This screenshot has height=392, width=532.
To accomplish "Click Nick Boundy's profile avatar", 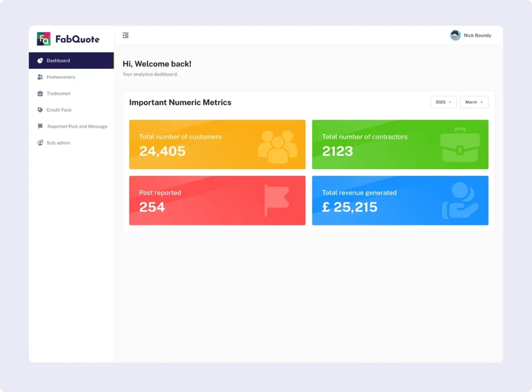I will 455,35.
